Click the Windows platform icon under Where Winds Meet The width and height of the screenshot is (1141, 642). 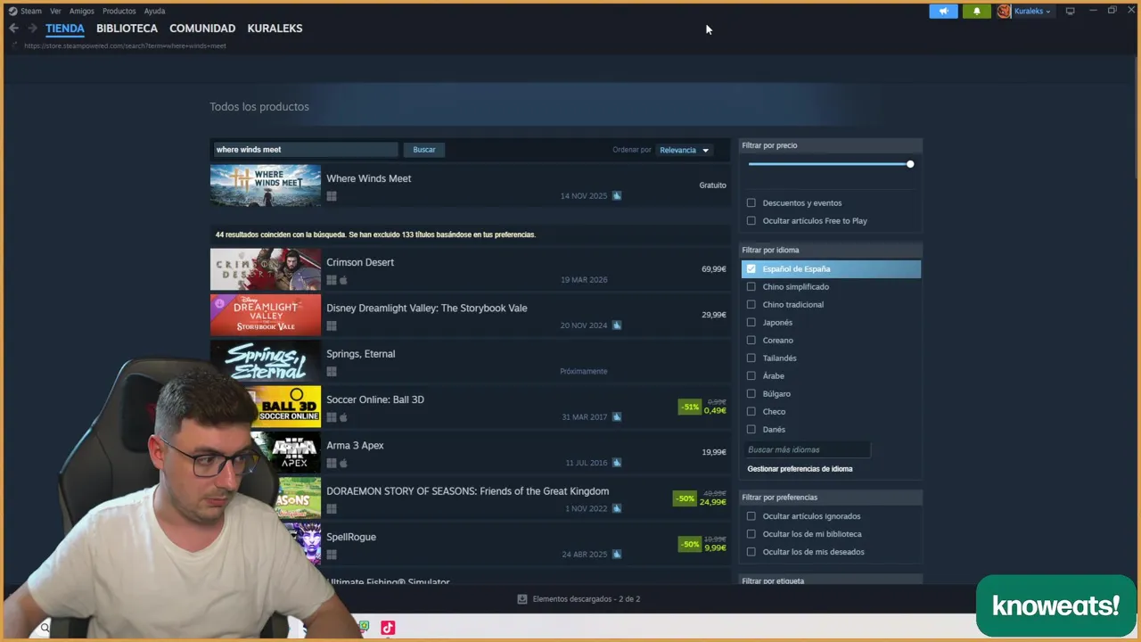point(332,196)
